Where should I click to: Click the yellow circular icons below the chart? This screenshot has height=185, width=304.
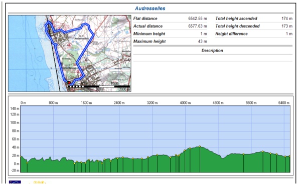pyautogui.click(x=39, y=182)
